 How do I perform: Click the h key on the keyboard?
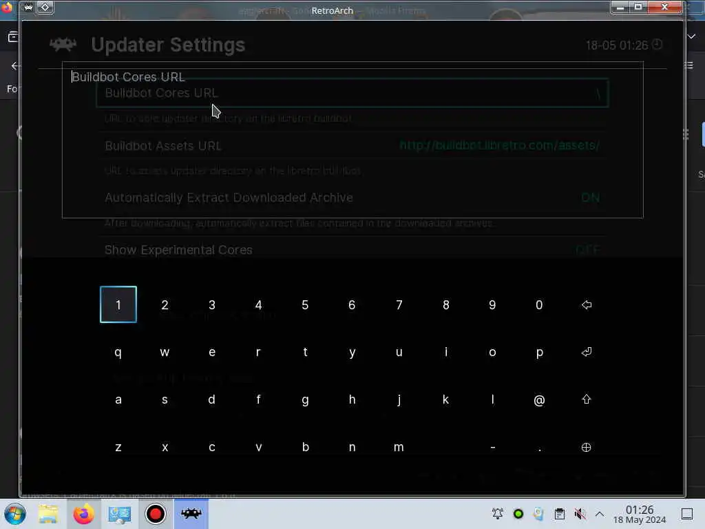point(352,400)
